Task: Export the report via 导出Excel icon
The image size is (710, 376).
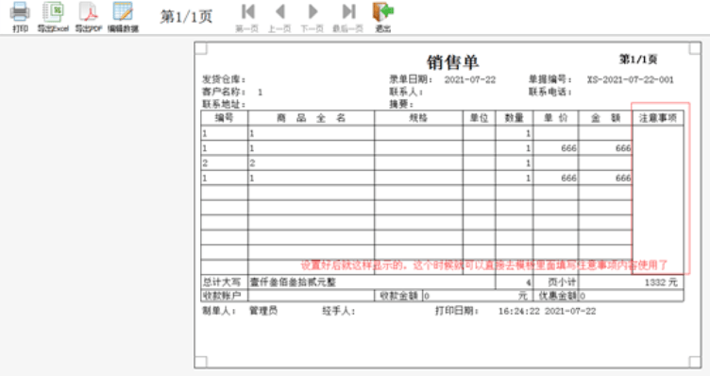Action: pyautogui.click(x=53, y=11)
